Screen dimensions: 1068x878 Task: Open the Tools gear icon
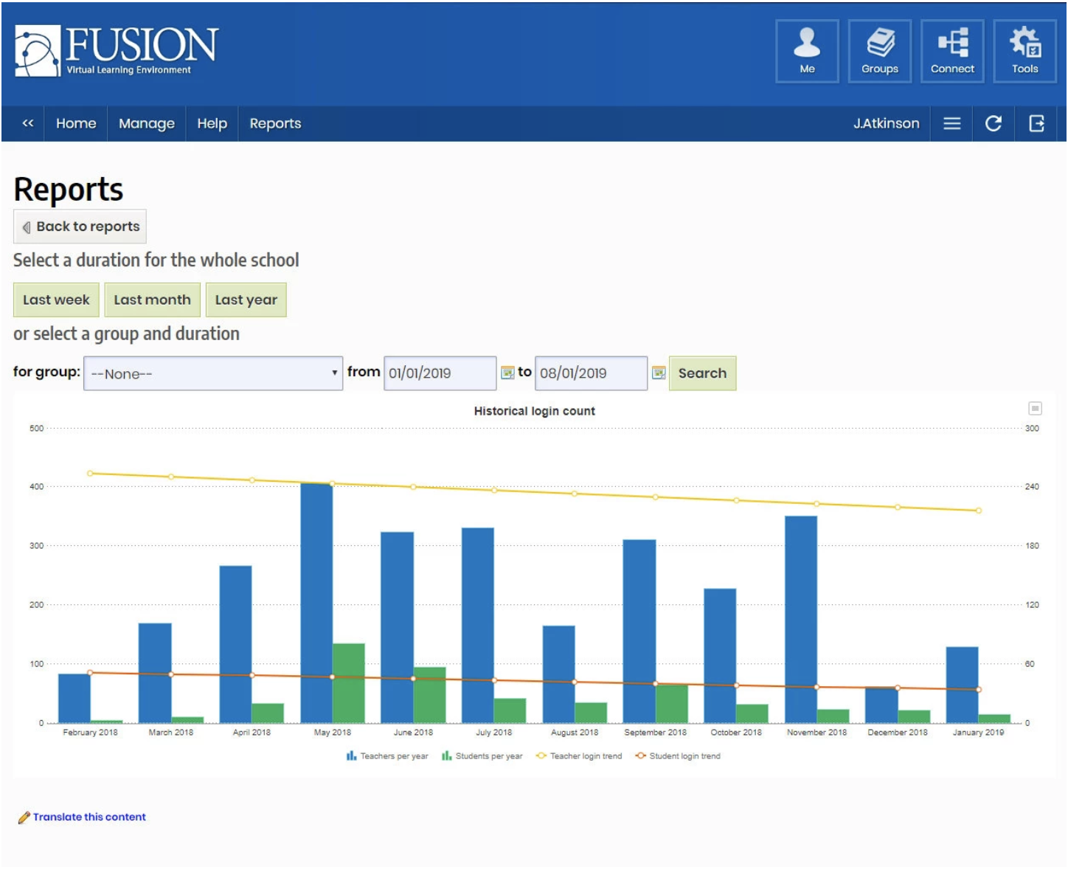(x=1024, y=51)
